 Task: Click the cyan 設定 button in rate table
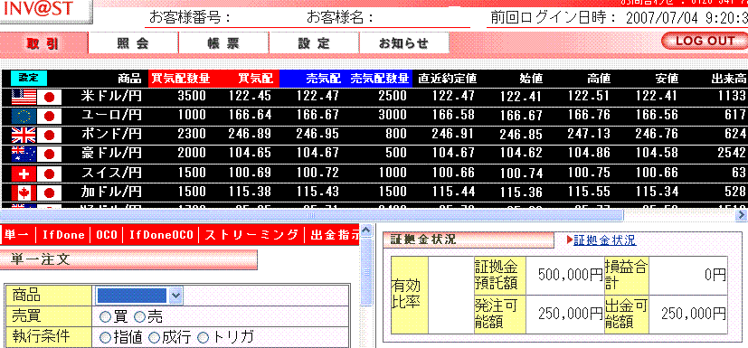(x=29, y=78)
